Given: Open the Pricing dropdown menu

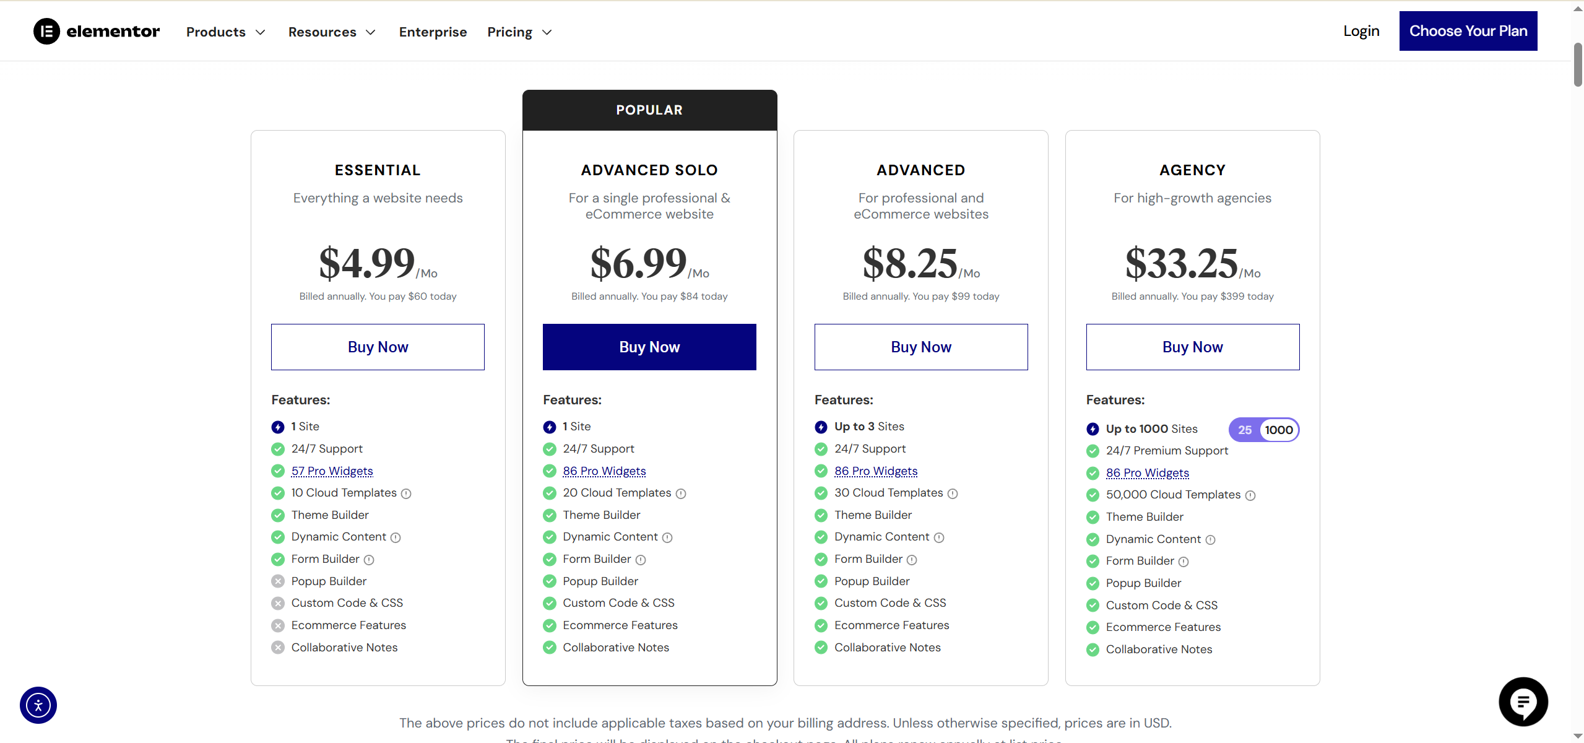Looking at the screenshot, I should (519, 32).
